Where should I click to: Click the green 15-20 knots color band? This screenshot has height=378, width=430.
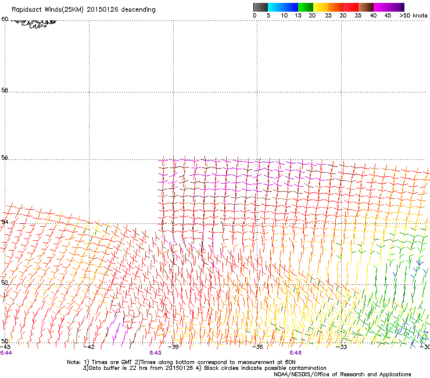click(306, 7)
